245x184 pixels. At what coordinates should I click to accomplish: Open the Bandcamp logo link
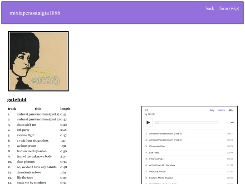point(231,110)
